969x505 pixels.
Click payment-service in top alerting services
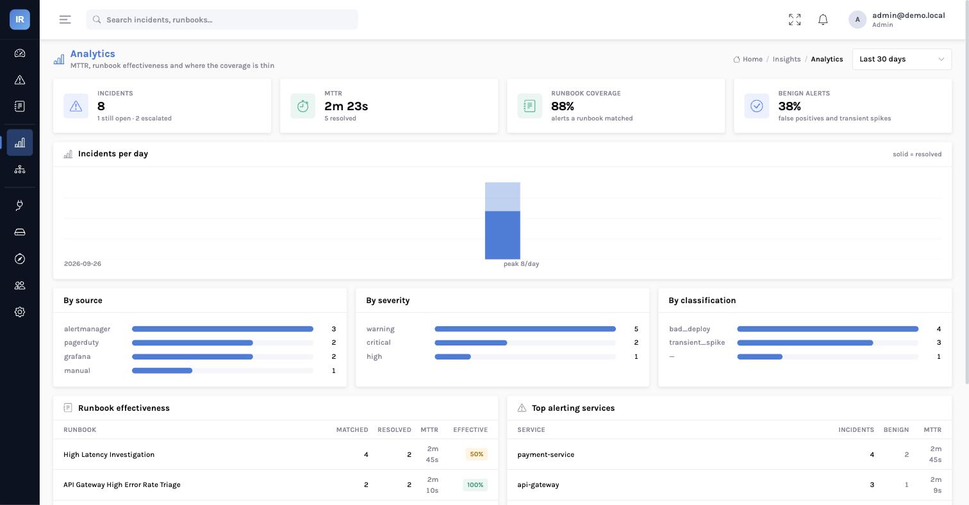tap(545, 454)
